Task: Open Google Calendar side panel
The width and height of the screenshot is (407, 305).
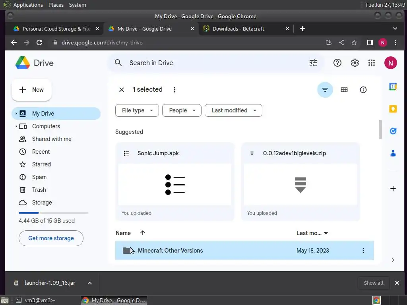Action: tap(393, 87)
